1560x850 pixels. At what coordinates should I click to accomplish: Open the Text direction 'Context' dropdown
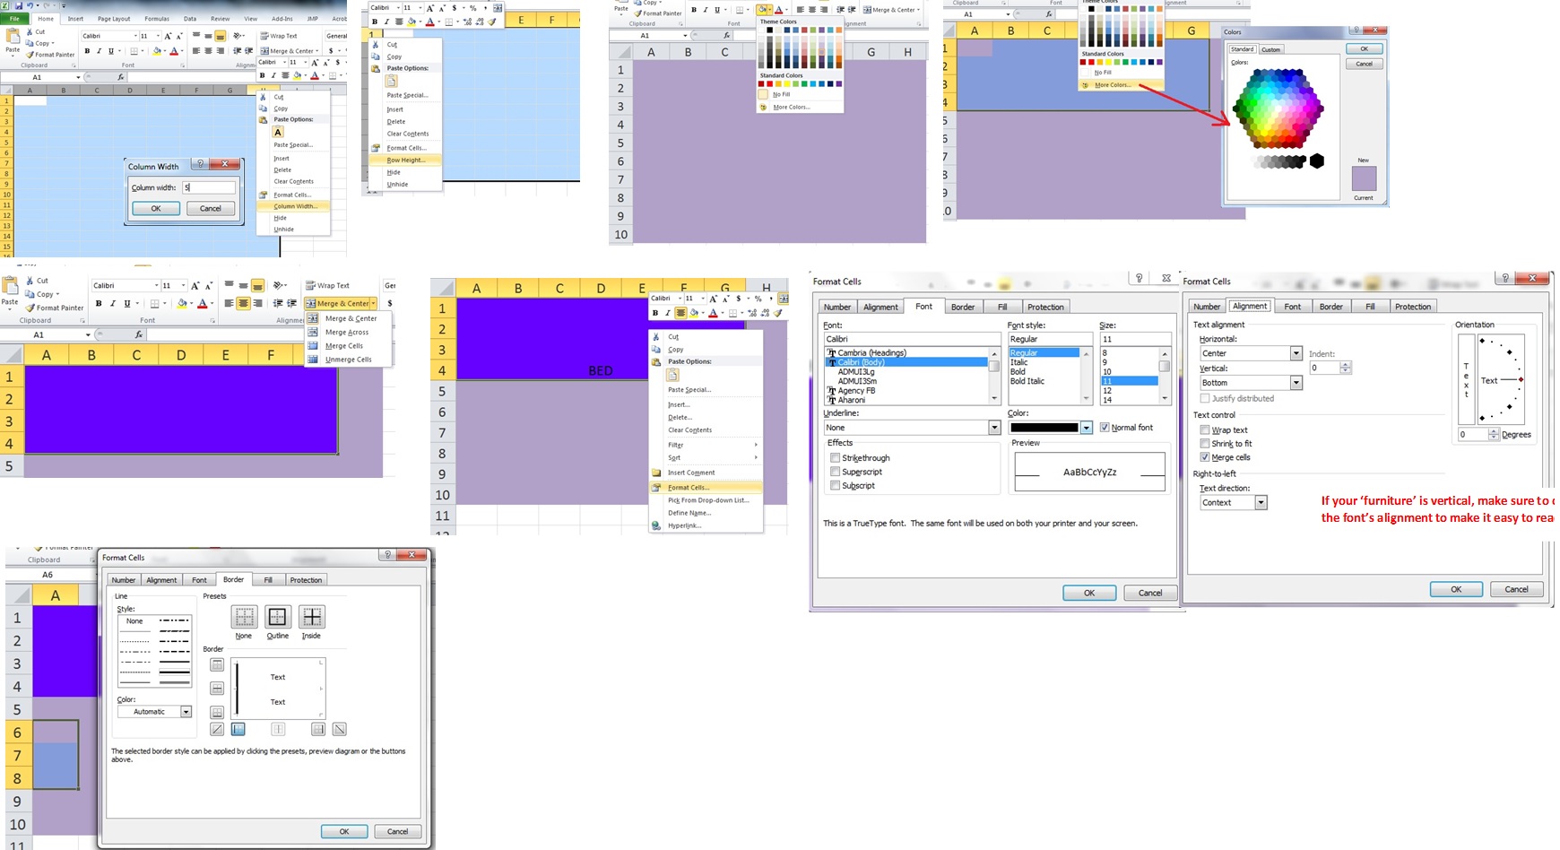[1261, 502]
